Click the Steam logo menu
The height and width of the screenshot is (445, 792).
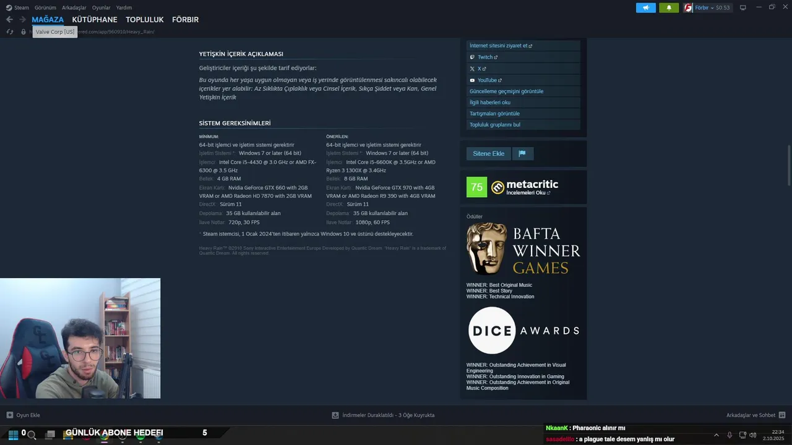pyautogui.click(x=9, y=8)
